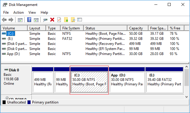Sort by the Capacity column header
Screen dimensions: 190x113
point(138,28)
